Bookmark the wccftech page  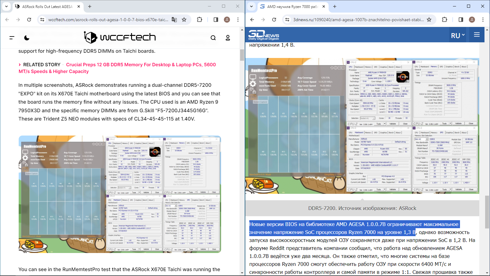click(184, 20)
